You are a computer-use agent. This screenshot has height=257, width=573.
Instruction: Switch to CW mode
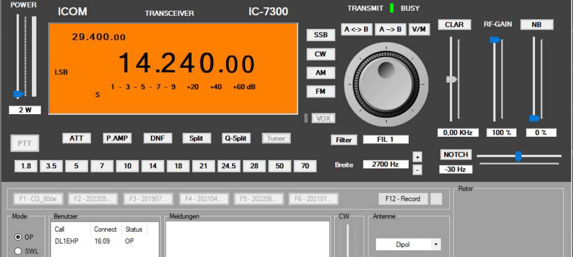click(321, 54)
